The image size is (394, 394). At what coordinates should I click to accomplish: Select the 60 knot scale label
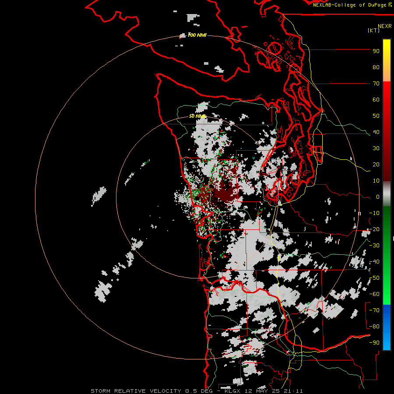pyautogui.click(x=376, y=100)
